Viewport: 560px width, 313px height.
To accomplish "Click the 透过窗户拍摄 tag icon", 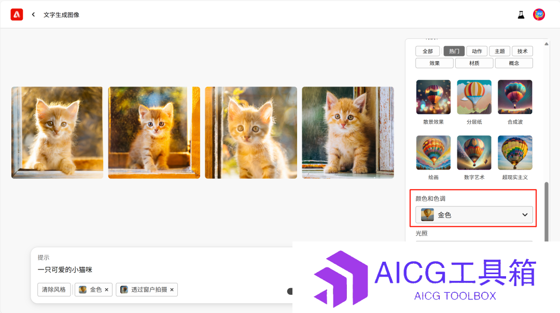I will (x=124, y=290).
